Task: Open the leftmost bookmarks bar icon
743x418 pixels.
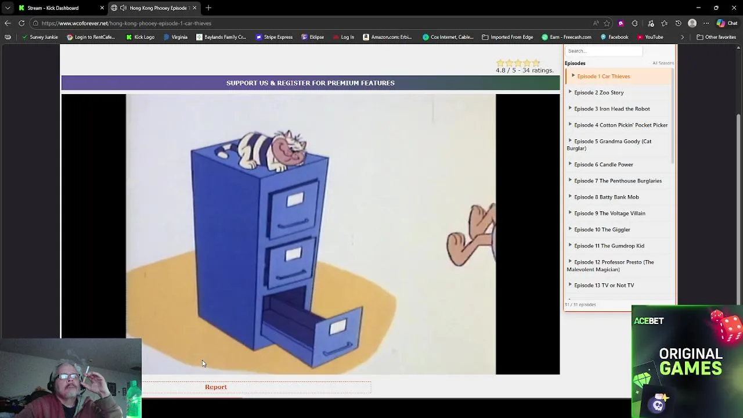Action: [x=8, y=37]
